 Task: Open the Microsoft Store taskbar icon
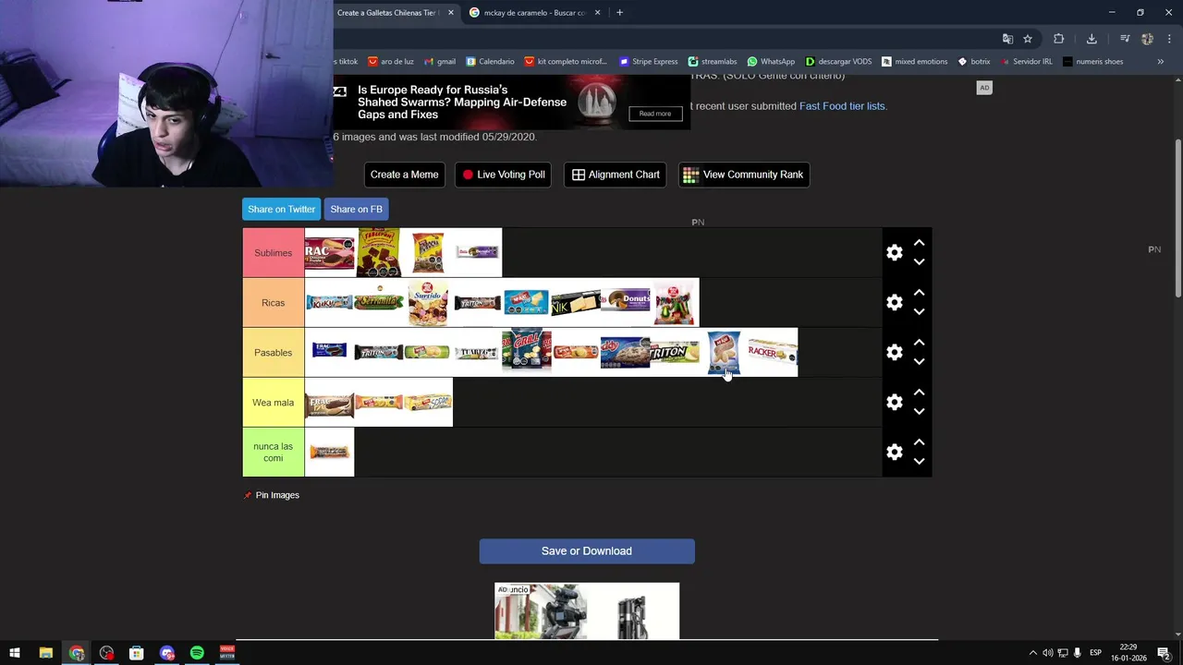pyautogui.click(x=136, y=653)
